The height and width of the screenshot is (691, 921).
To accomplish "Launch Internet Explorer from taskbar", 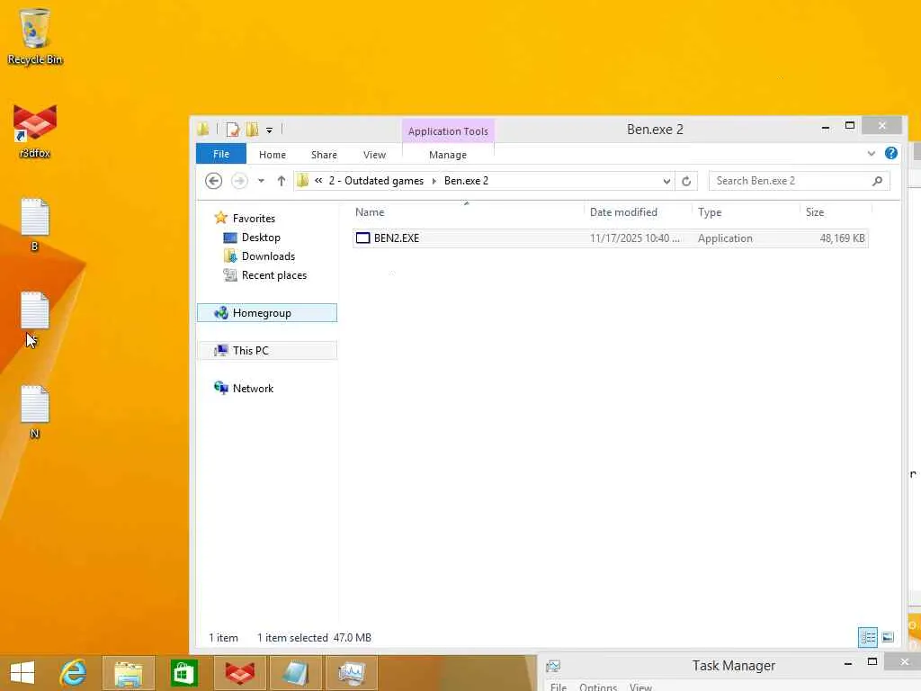I will pos(73,673).
